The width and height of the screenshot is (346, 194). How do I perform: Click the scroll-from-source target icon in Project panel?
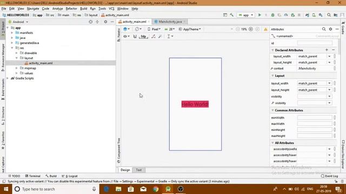[90, 22]
